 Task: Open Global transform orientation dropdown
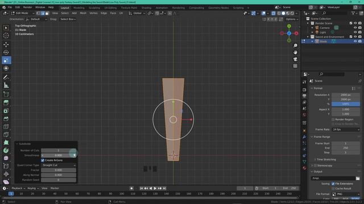(137, 13)
